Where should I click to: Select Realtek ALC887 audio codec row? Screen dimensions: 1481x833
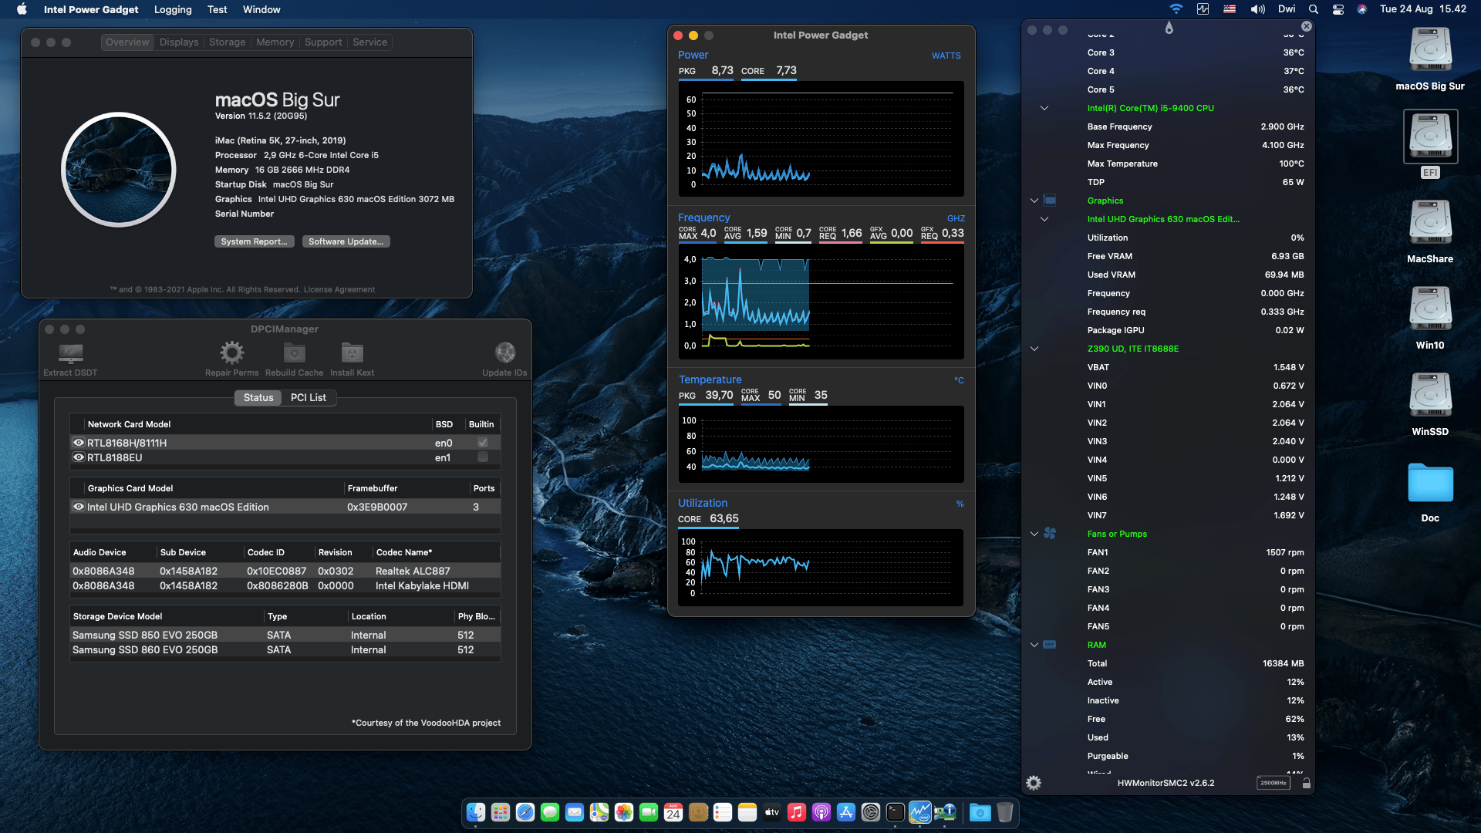point(285,571)
